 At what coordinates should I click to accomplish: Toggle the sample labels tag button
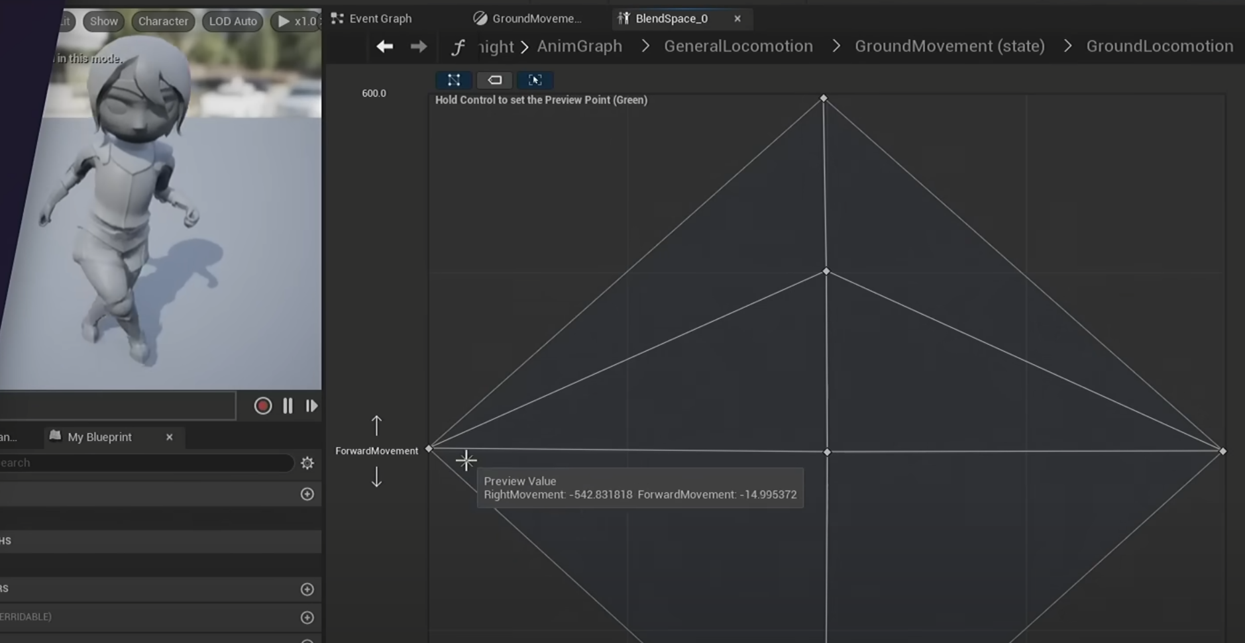click(x=495, y=80)
